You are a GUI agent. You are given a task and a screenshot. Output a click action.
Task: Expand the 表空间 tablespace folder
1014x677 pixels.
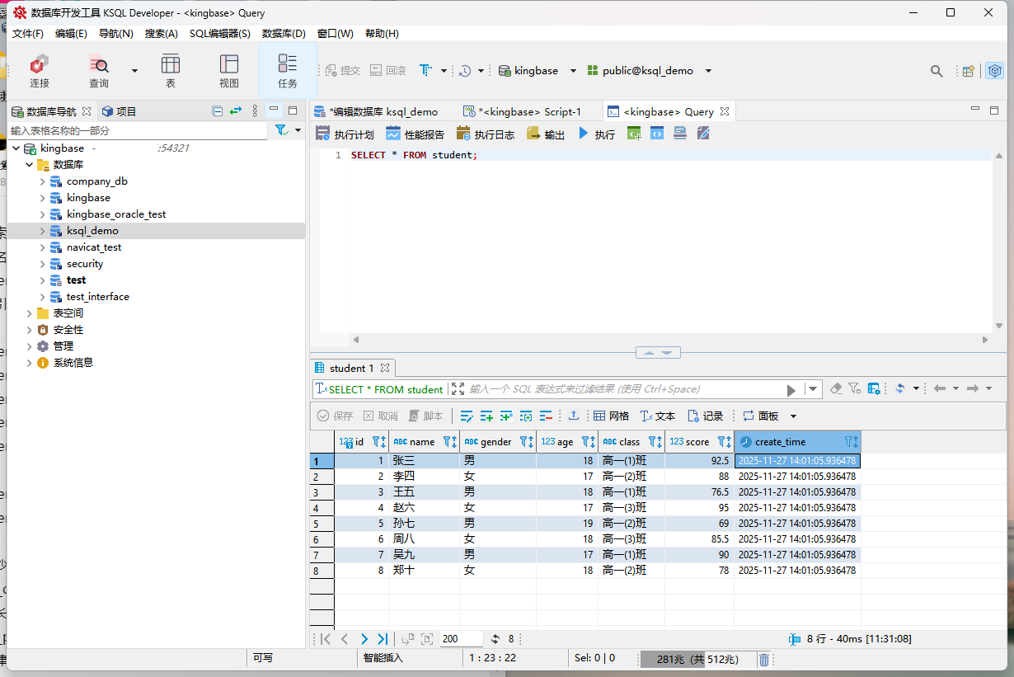coord(30,313)
